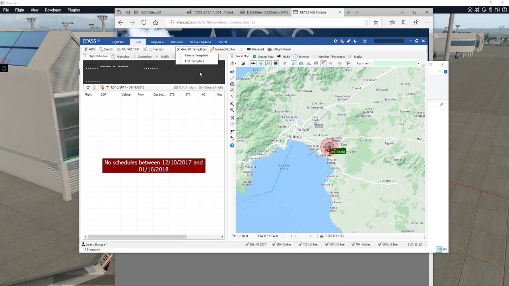The image size is (509, 286).
Task: Click the arrival airplane icon in map sidebar
Action: tap(232, 138)
